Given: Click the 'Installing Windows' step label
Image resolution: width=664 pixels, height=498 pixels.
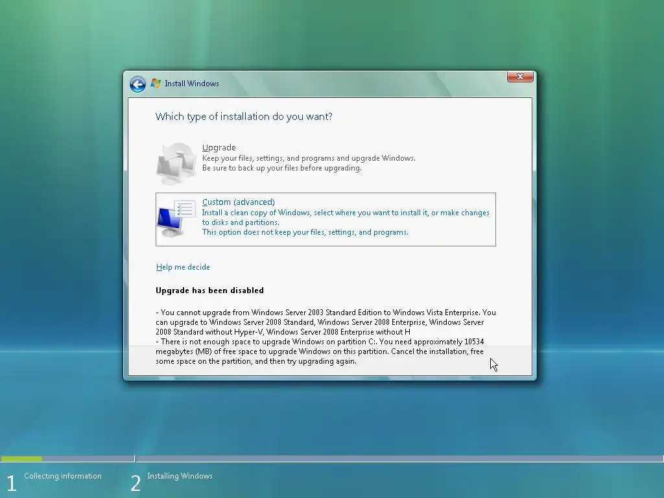Looking at the screenshot, I should (x=180, y=476).
